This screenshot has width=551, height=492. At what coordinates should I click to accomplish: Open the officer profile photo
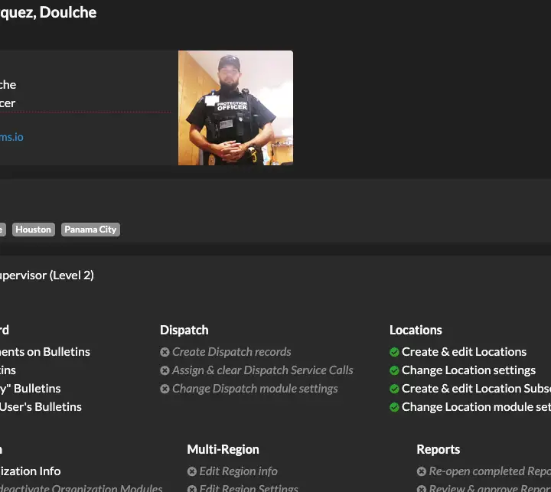click(x=236, y=108)
